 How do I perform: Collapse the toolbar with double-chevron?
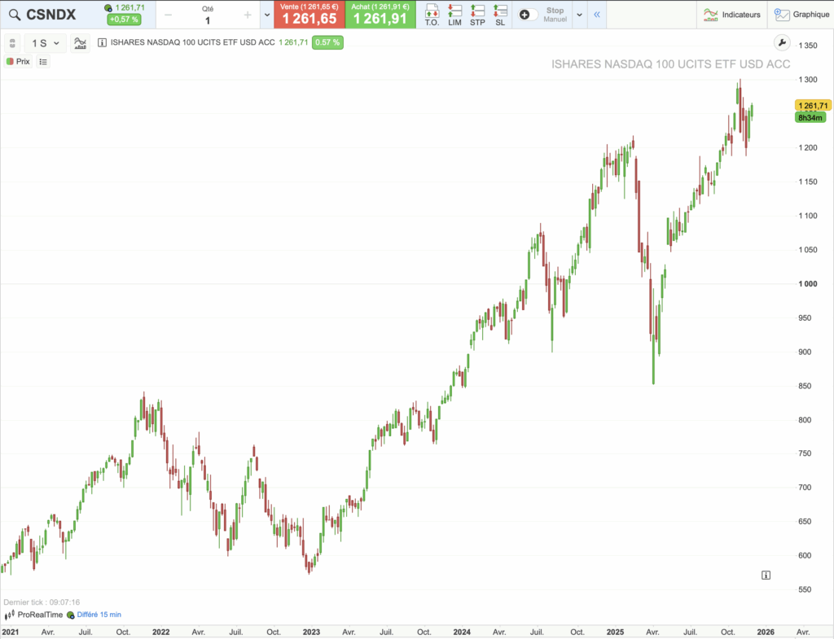click(597, 14)
